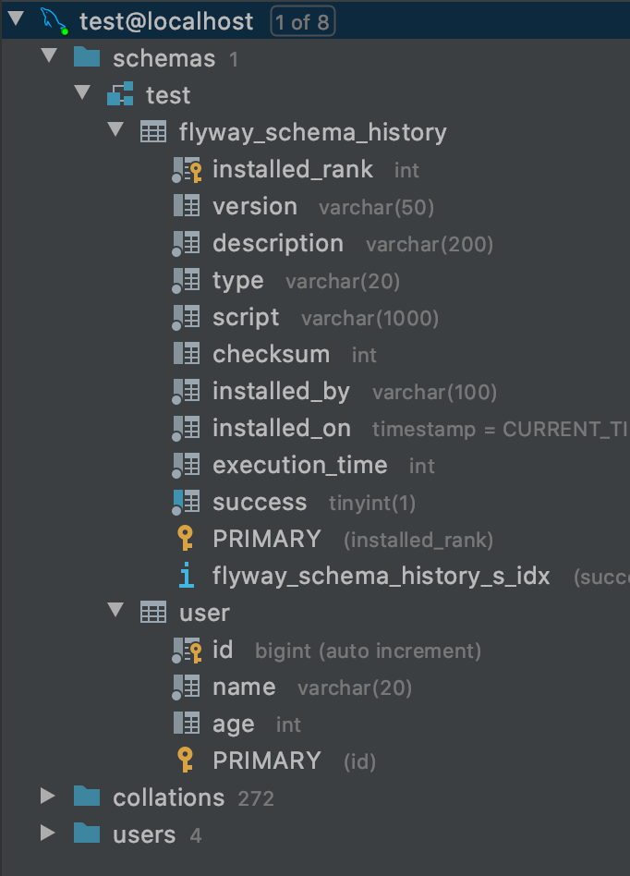Expand the users folder

click(48, 833)
